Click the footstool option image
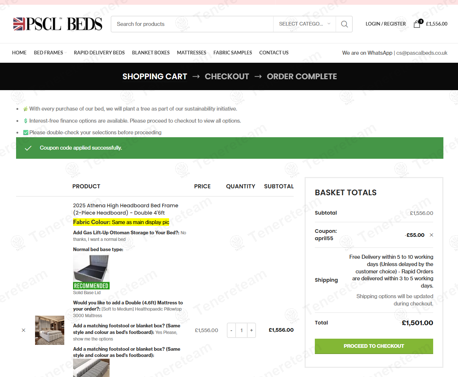 click(x=91, y=368)
